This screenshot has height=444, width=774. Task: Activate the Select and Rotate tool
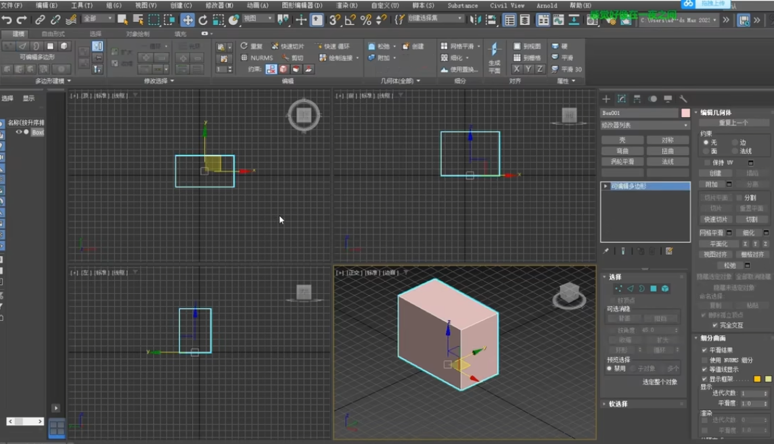[203, 20]
